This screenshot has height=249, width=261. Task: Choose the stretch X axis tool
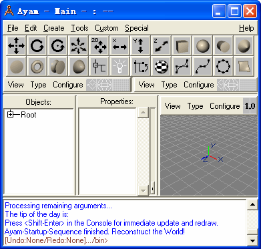pos(119,45)
